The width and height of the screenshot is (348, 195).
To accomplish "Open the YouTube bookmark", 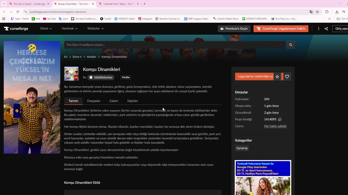I will point(49,19).
